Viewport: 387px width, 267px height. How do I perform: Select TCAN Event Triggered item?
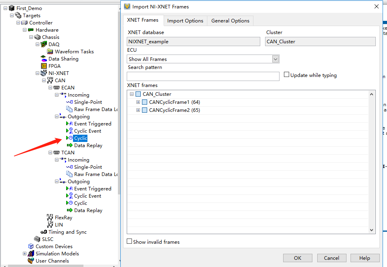point(93,188)
